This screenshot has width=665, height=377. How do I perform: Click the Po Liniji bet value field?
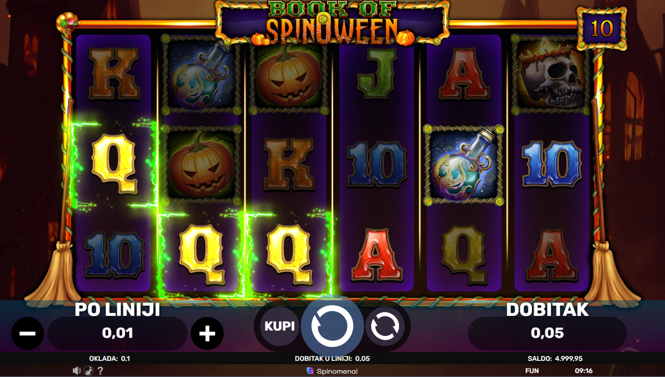[x=117, y=333]
